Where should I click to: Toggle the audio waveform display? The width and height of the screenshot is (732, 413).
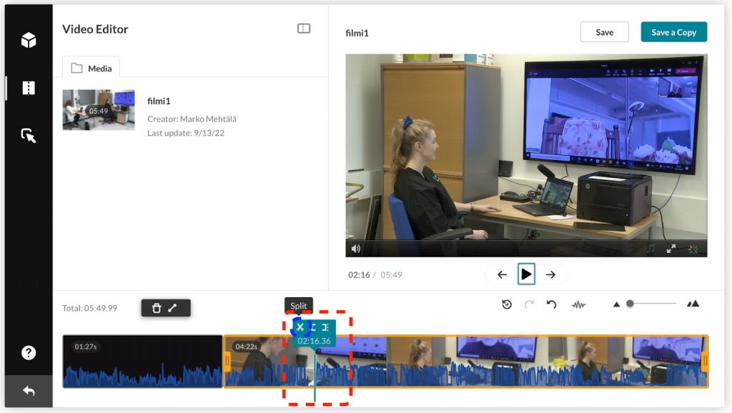coord(578,304)
